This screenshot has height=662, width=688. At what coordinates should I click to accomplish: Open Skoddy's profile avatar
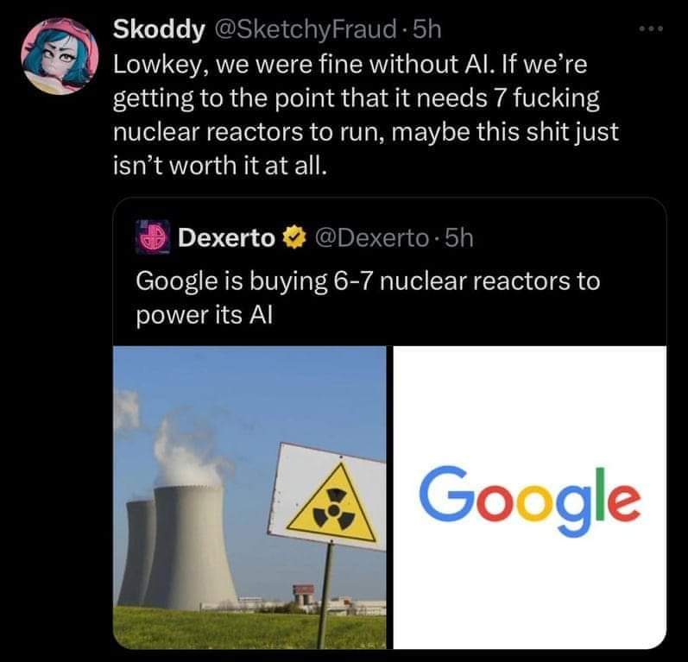[x=60, y=56]
